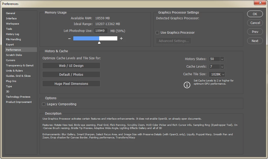
Task: Click the minus icon to decrease memory
Action: coord(69,39)
